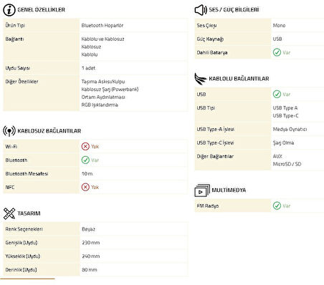Image resolution: width=324 pixels, height=285 pixels.
Task: Click the Wi-Fi label
Action: click(11, 147)
